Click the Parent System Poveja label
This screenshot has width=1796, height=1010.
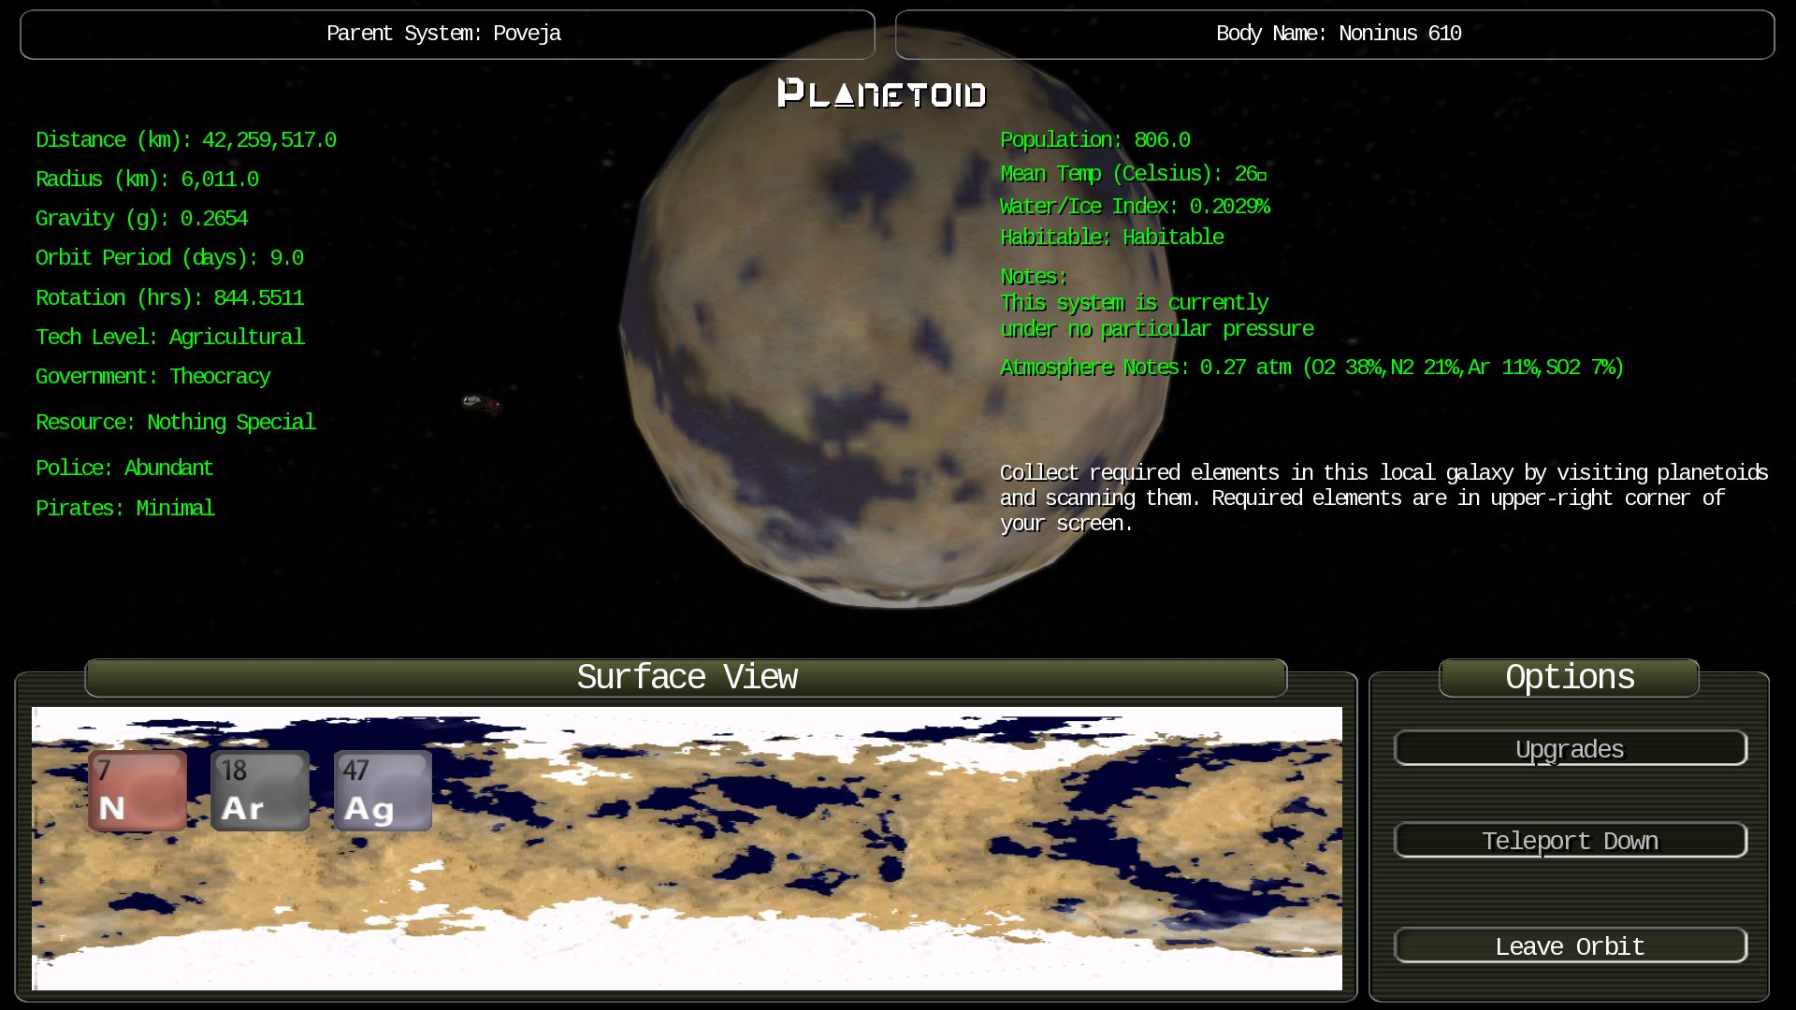click(x=446, y=34)
